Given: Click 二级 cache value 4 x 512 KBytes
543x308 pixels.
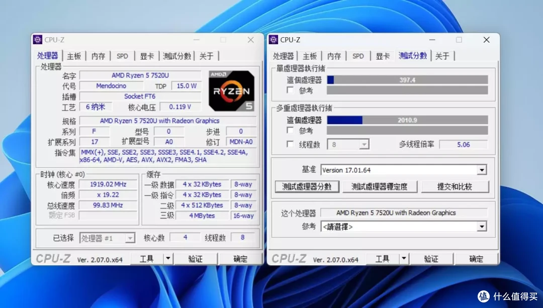Looking at the screenshot, I should [x=202, y=205].
